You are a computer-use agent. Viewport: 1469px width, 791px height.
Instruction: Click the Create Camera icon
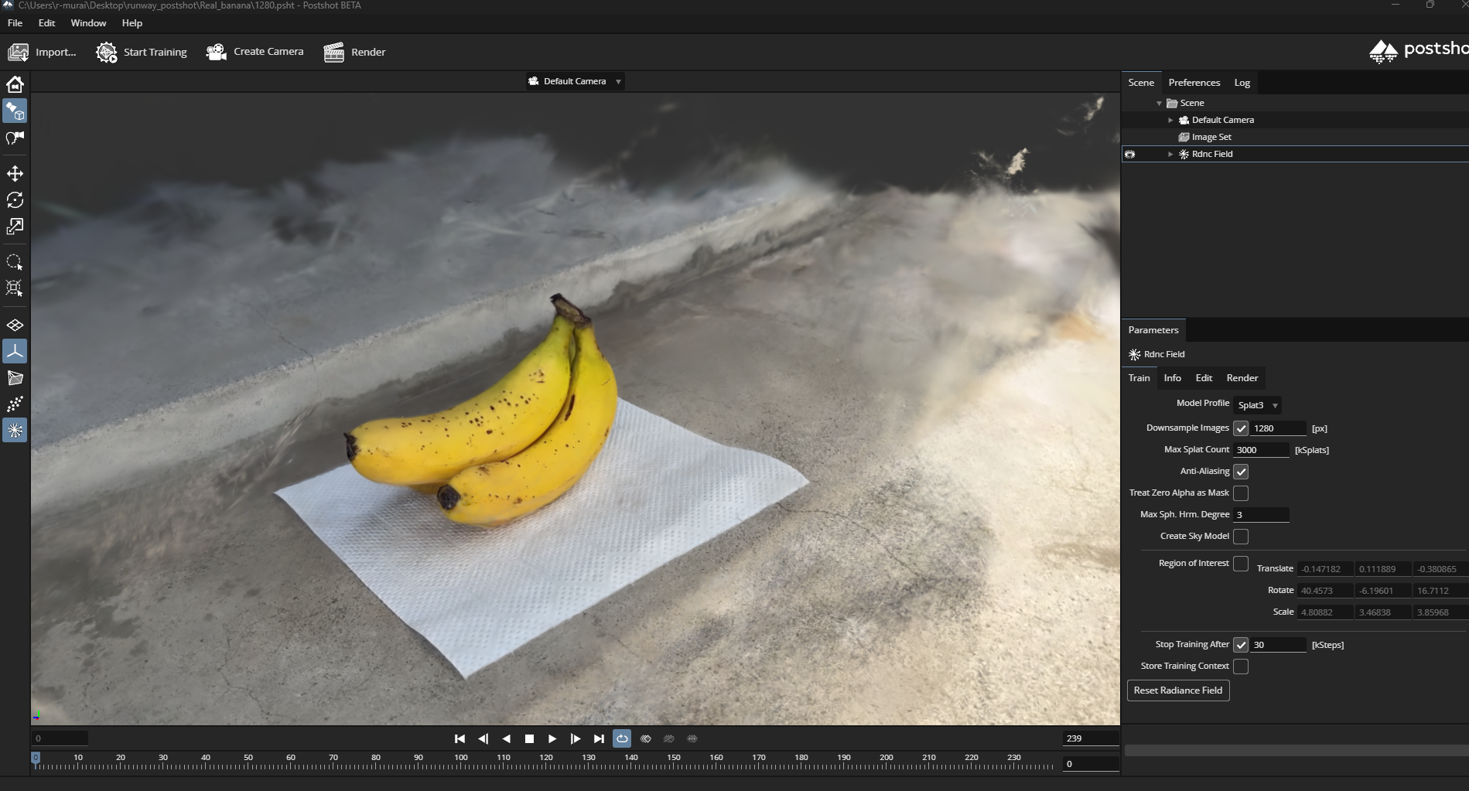216,52
